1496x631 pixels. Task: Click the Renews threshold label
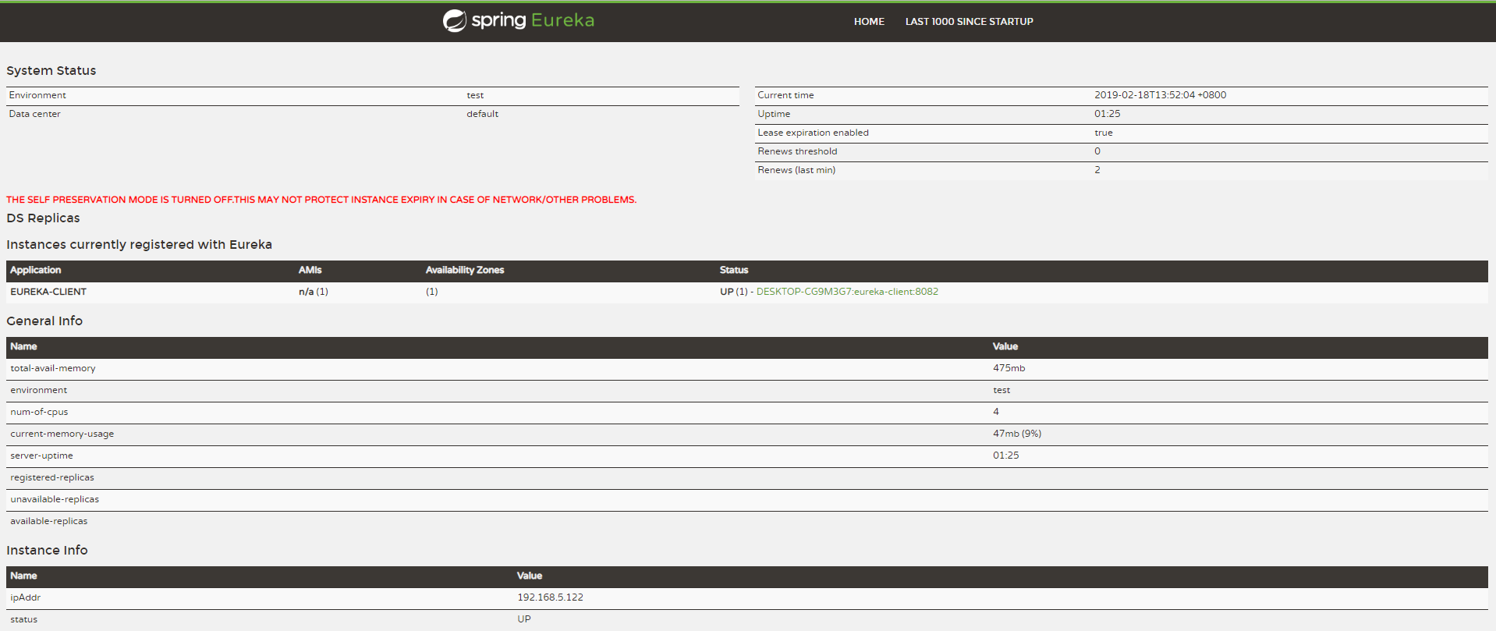click(797, 151)
